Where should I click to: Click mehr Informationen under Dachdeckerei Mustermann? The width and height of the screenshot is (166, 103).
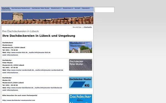click(x=10, y=55)
